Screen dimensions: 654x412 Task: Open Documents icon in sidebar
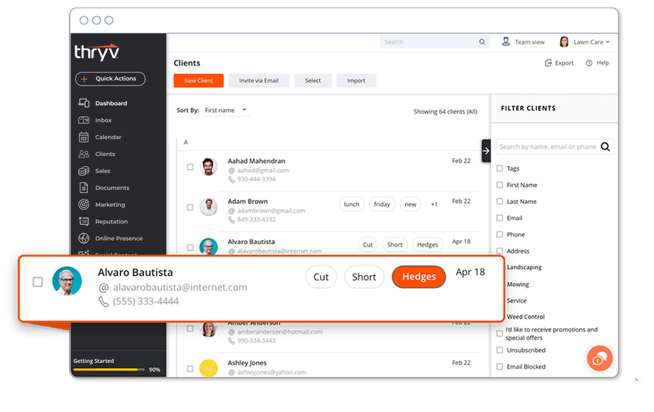[x=83, y=188]
